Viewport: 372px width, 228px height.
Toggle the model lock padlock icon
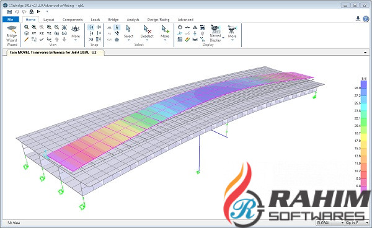click(x=32, y=12)
